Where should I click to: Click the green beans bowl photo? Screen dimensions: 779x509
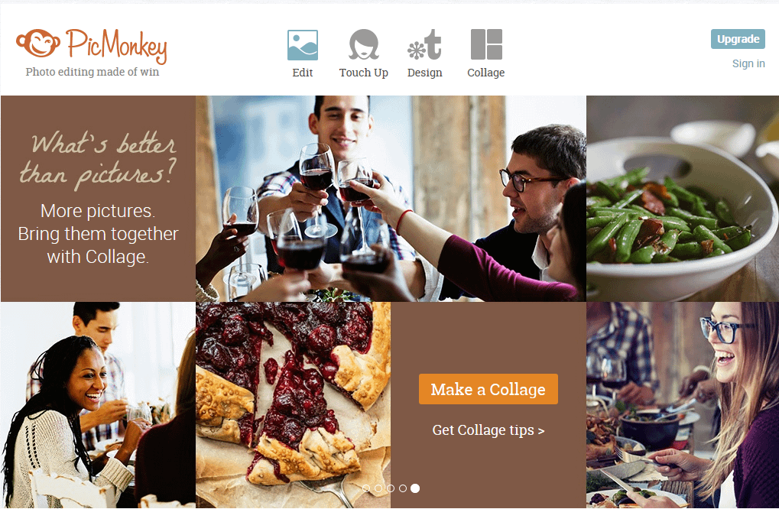pyautogui.click(x=683, y=198)
